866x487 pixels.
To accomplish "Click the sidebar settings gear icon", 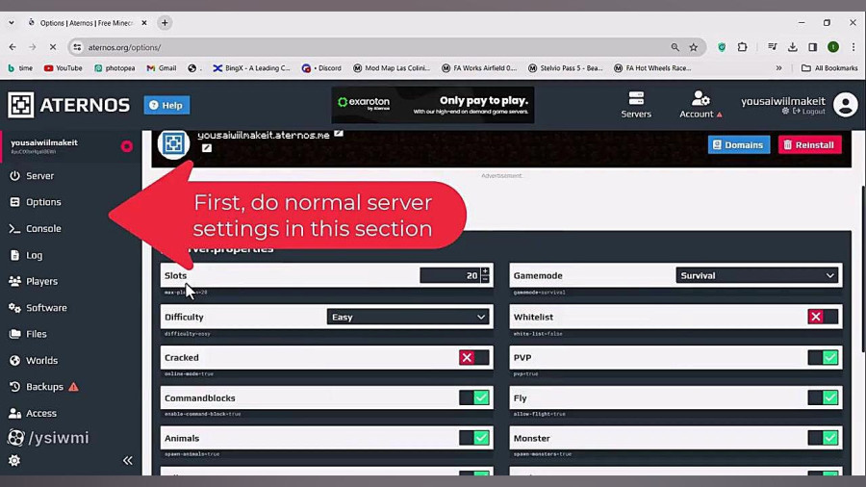I will pyautogui.click(x=14, y=460).
